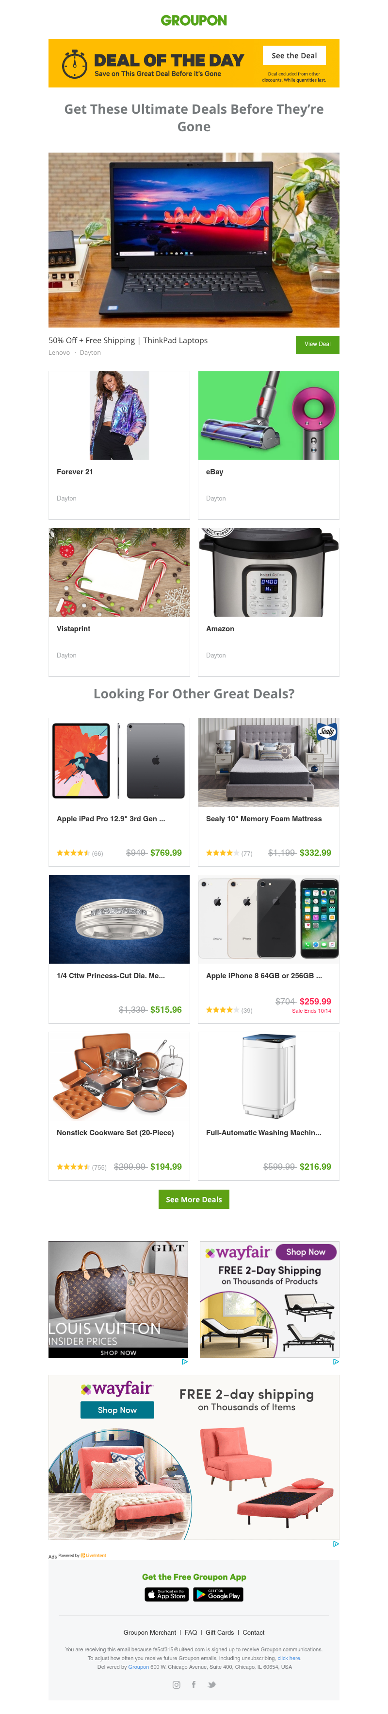The image size is (388, 1714).
Task: Click the Facebook icon in footer
Action: [x=194, y=1684]
